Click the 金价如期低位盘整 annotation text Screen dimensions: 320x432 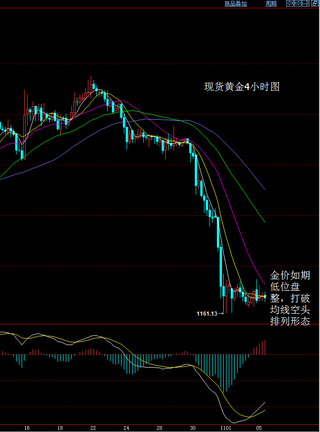[x=290, y=298]
